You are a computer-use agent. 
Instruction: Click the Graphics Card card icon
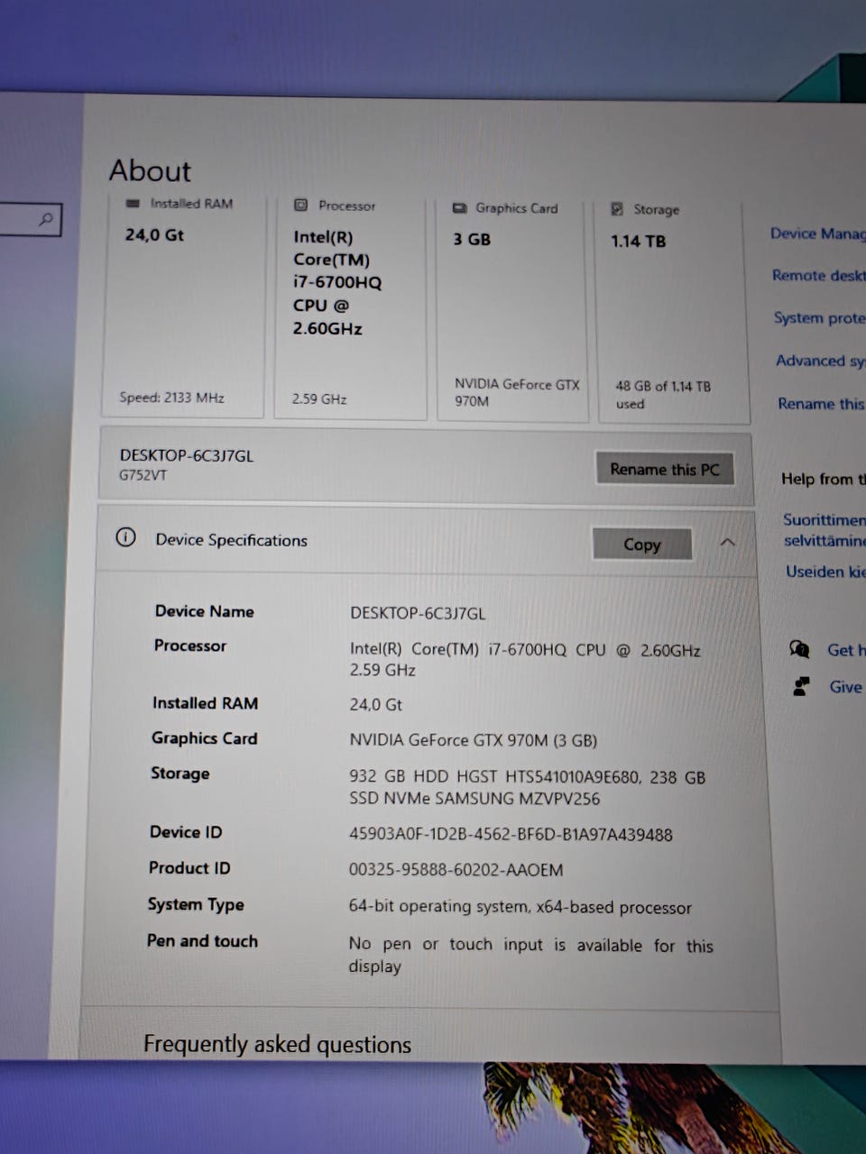[459, 207]
